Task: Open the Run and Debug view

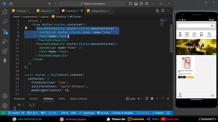Action: tap(5, 41)
